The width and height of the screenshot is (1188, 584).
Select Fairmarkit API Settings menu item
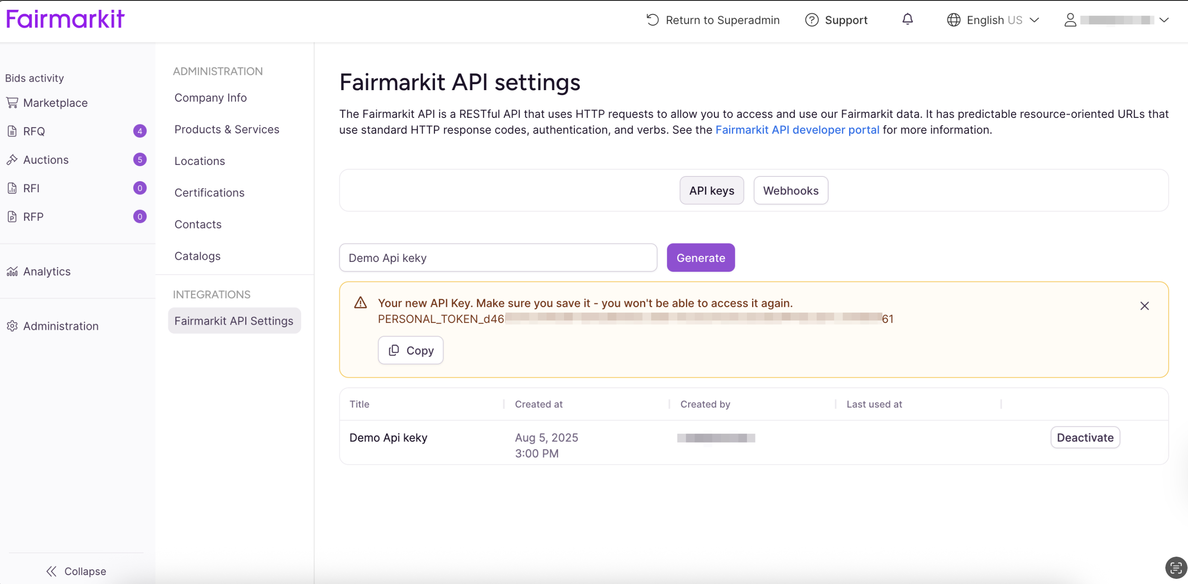click(234, 320)
